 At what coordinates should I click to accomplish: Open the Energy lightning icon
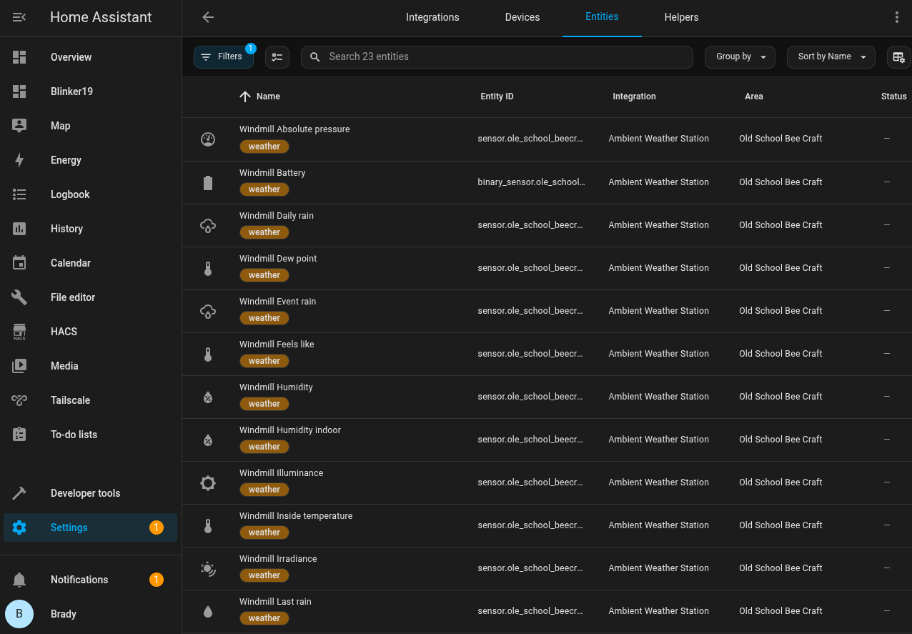tap(19, 160)
